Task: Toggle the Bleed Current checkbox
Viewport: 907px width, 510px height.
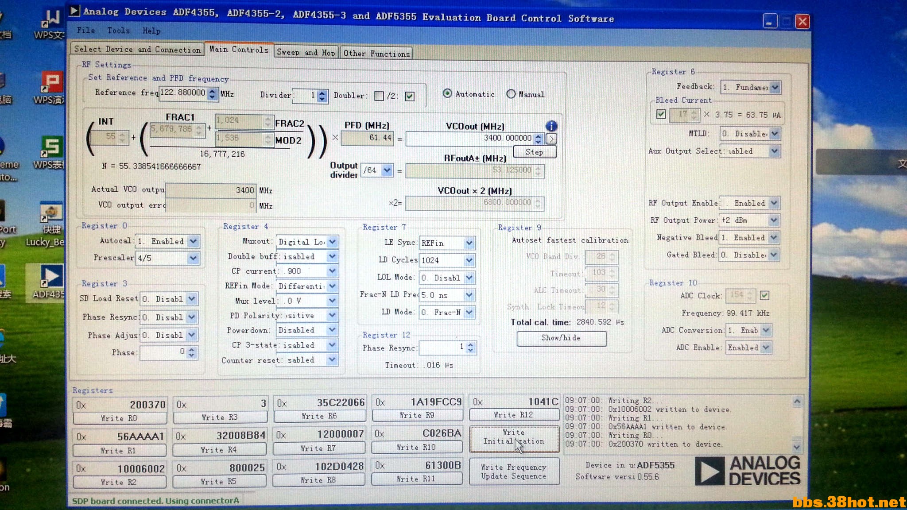Action: point(661,114)
